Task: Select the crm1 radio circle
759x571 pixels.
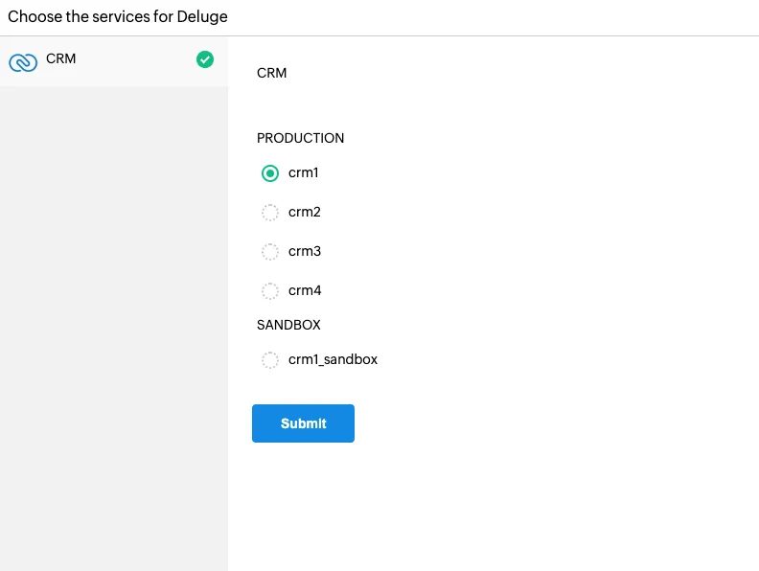Action: click(270, 173)
